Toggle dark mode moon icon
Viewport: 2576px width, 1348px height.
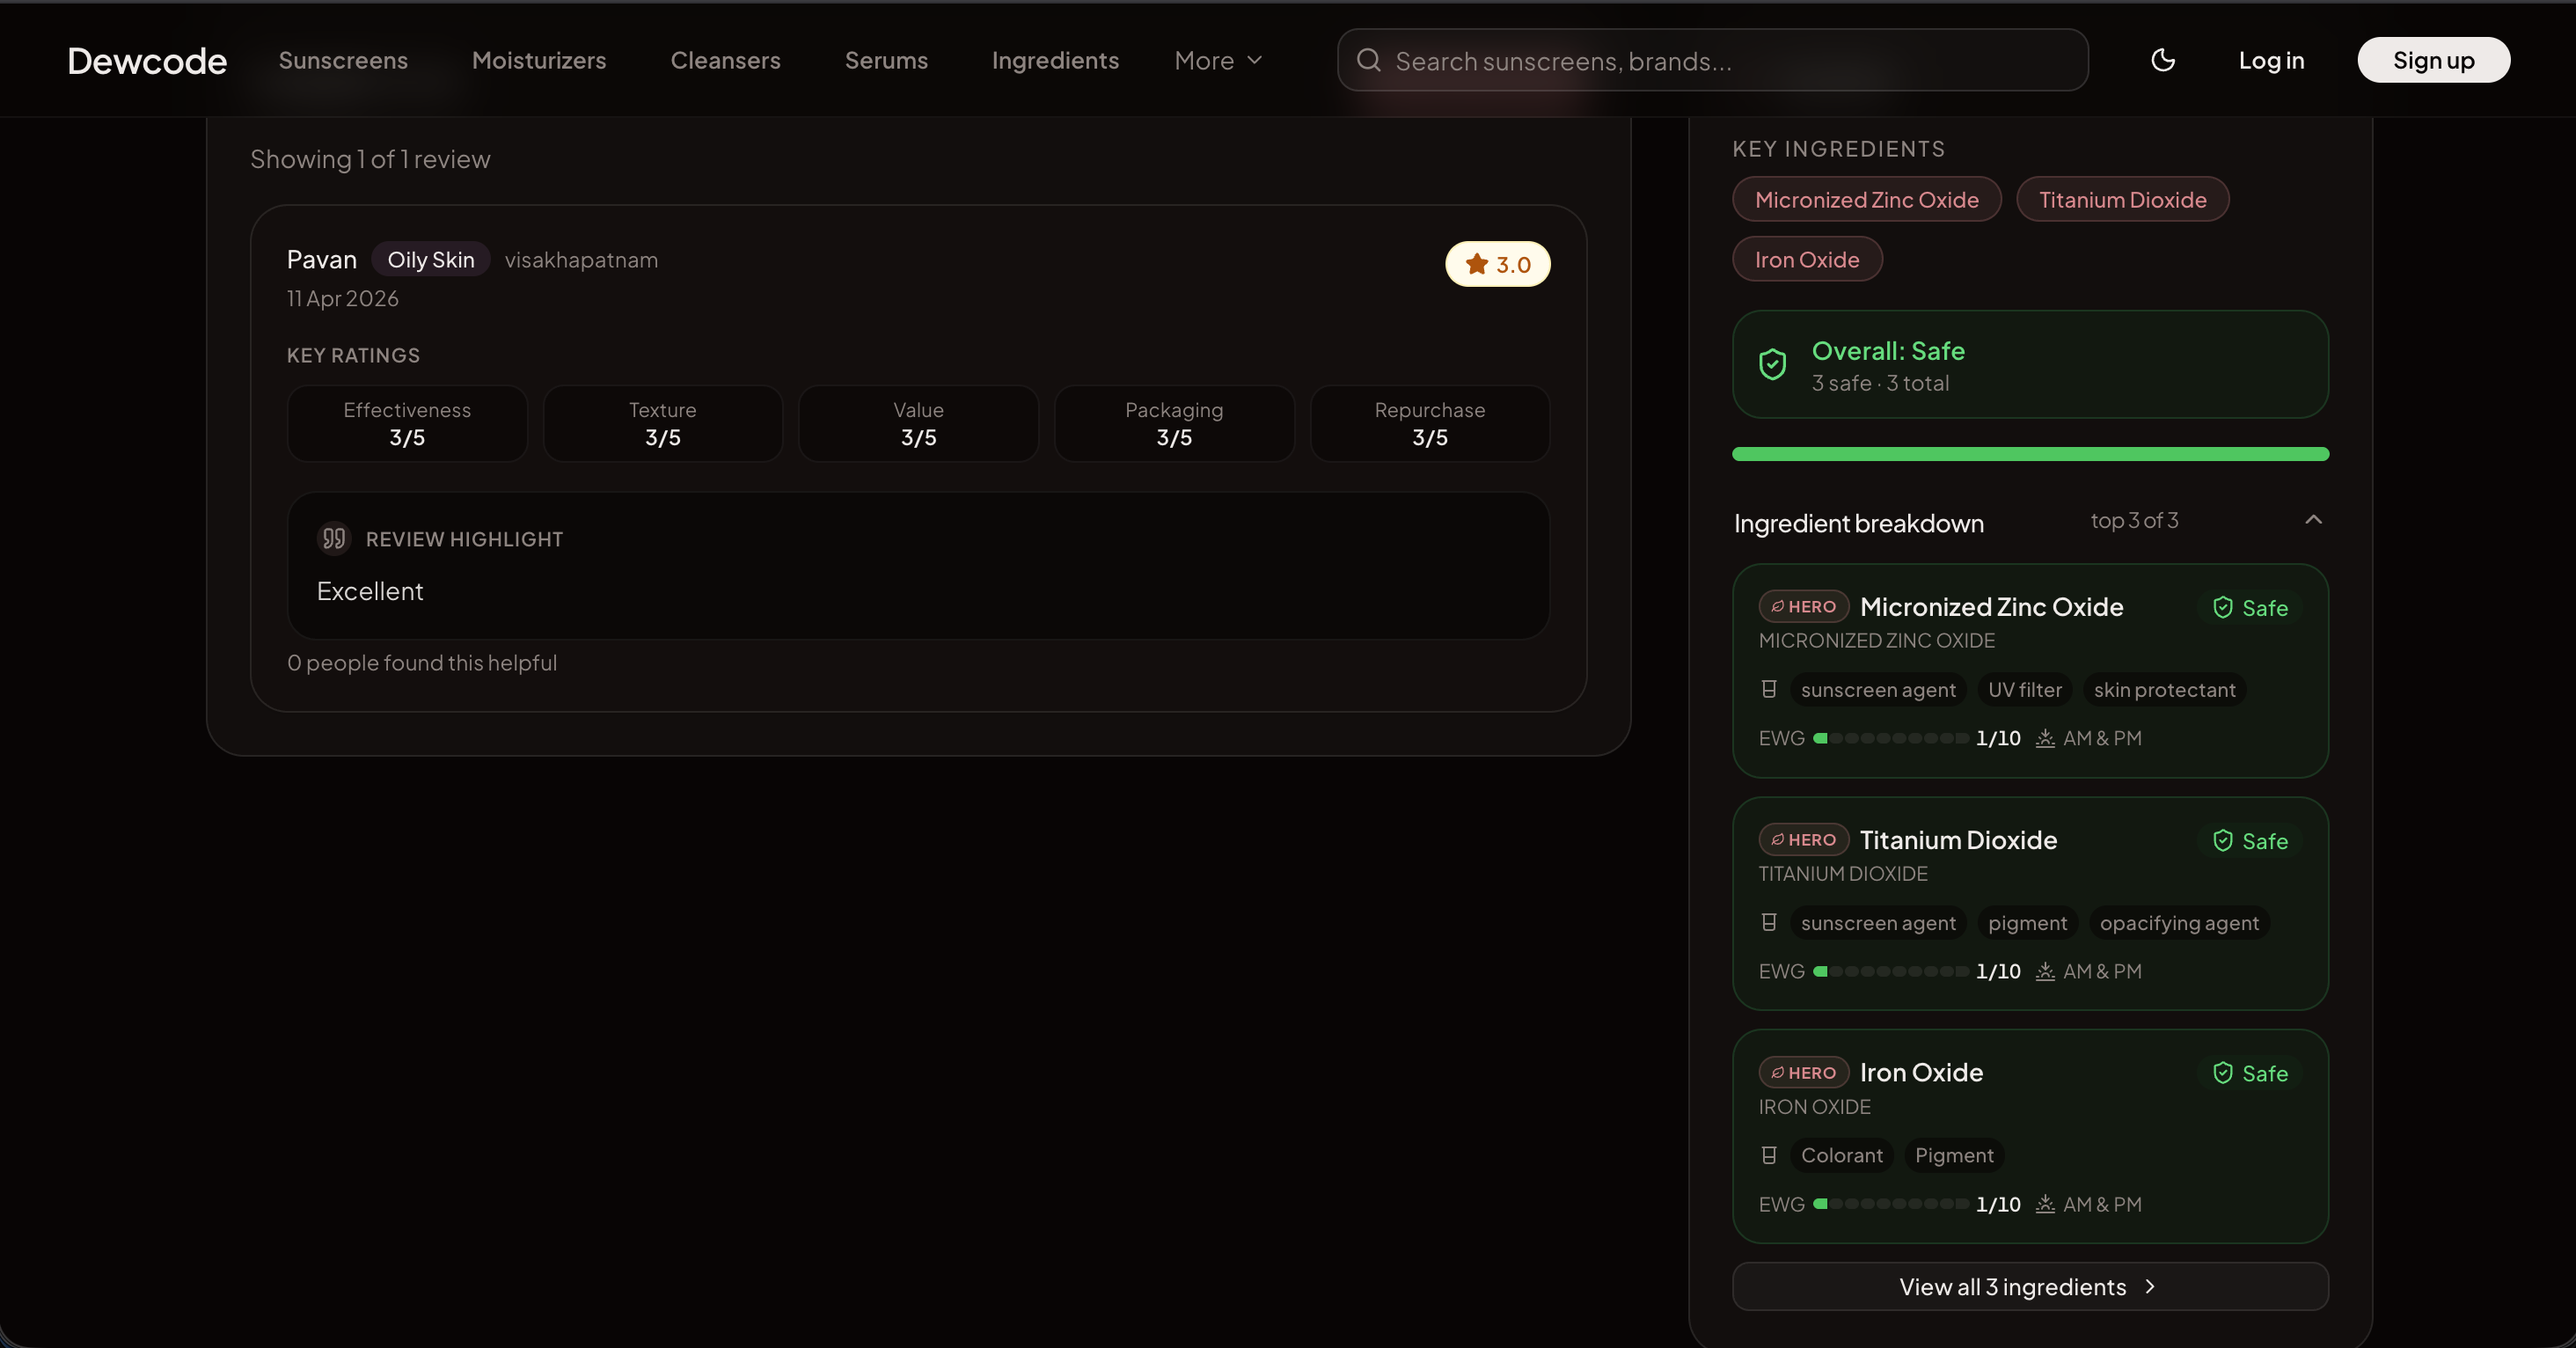(2162, 60)
